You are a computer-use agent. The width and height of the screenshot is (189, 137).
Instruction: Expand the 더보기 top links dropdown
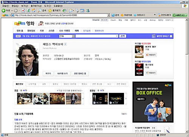[172, 20]
